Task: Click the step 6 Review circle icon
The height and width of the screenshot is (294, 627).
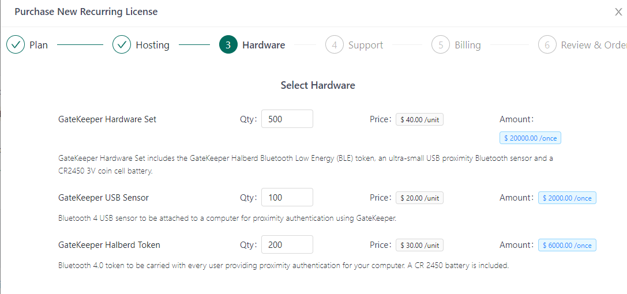Action: pyautogui.click(x=547, y=45)
